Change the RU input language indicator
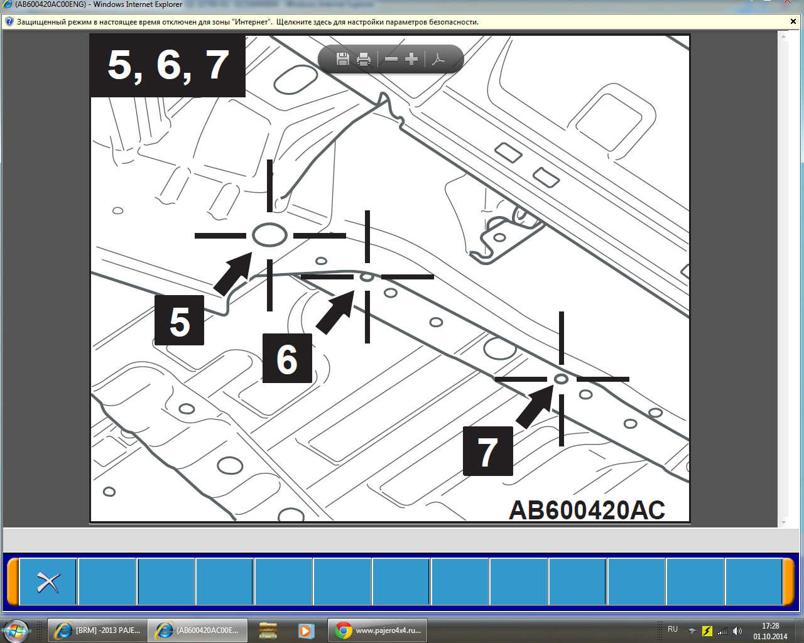The height and width of the screenshot is (643, 804). [673, 629]
